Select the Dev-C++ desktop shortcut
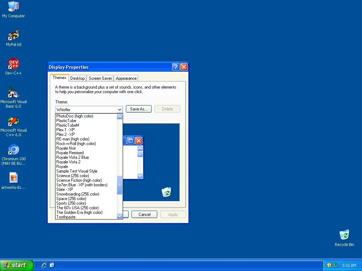The height and width of the screenshot is (271, 362). click(x=13, y=67)
